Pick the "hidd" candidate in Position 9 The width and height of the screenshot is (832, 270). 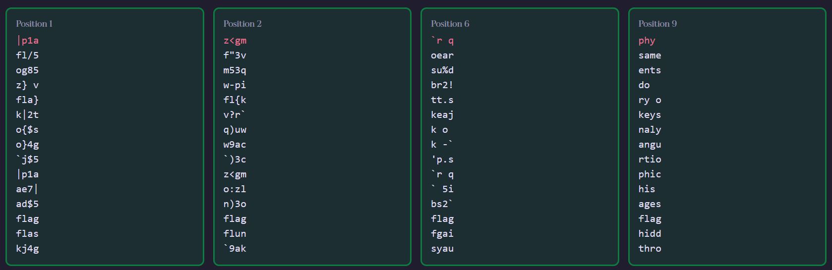[650, 234]
